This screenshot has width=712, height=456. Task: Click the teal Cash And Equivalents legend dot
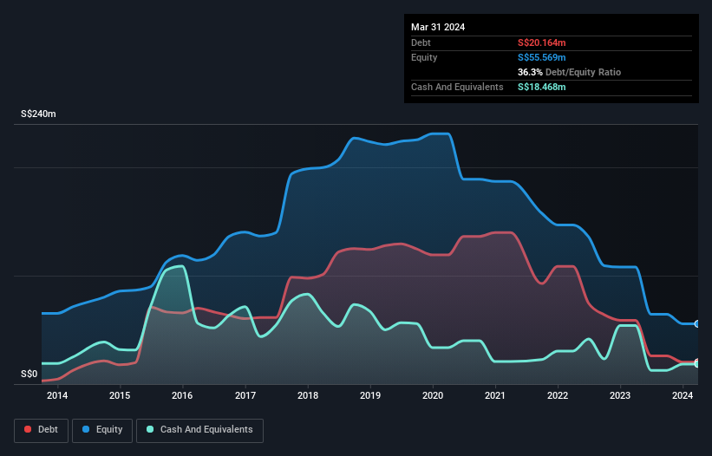[150, 429]
